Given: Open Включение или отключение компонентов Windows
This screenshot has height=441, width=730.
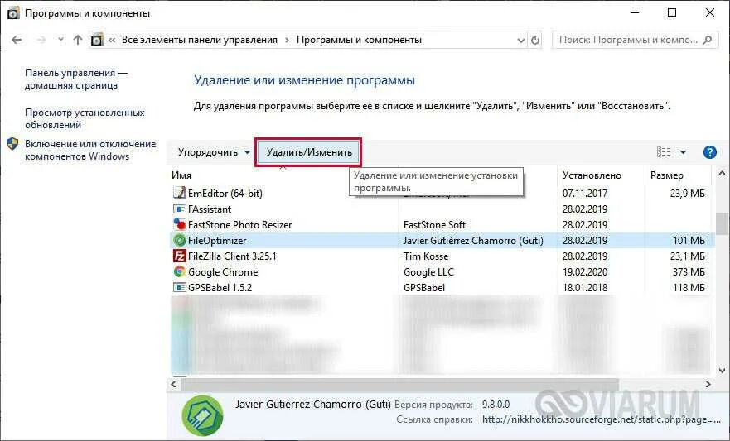Looking at the screenshot, I should click(90, 150).
